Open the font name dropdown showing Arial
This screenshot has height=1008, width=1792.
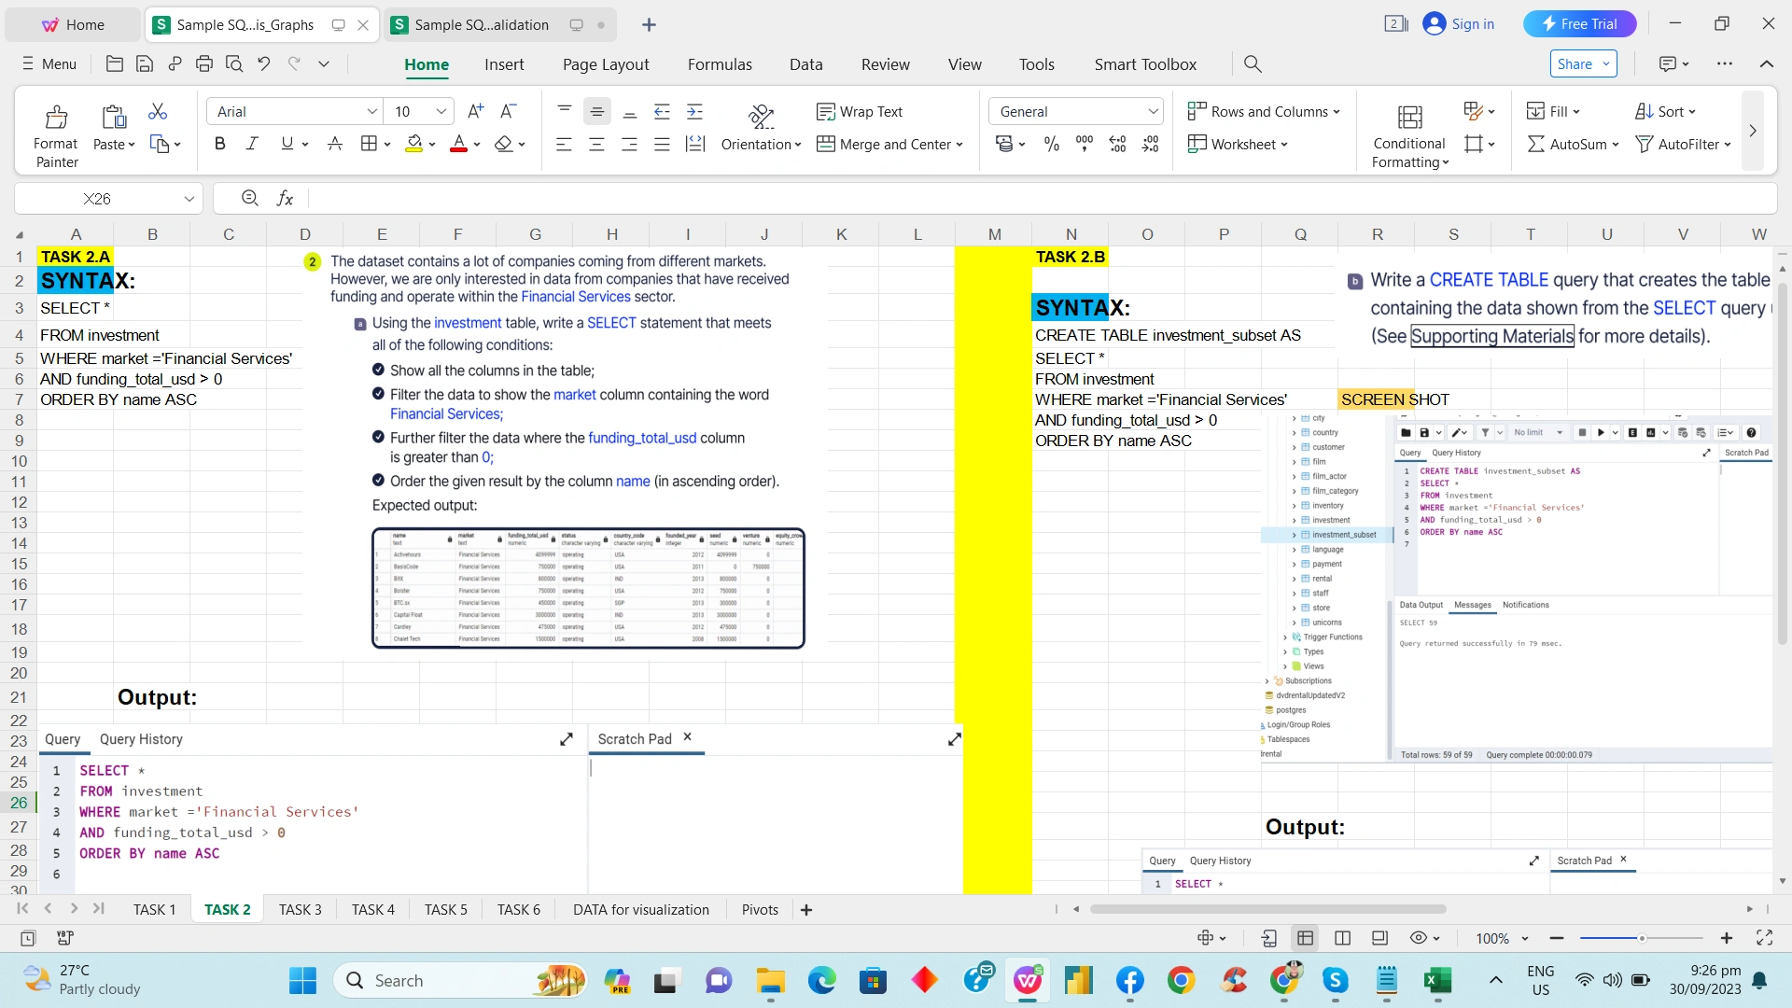[371, 112]
